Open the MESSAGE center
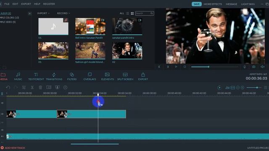269x151 pixels. coord(231,4)
